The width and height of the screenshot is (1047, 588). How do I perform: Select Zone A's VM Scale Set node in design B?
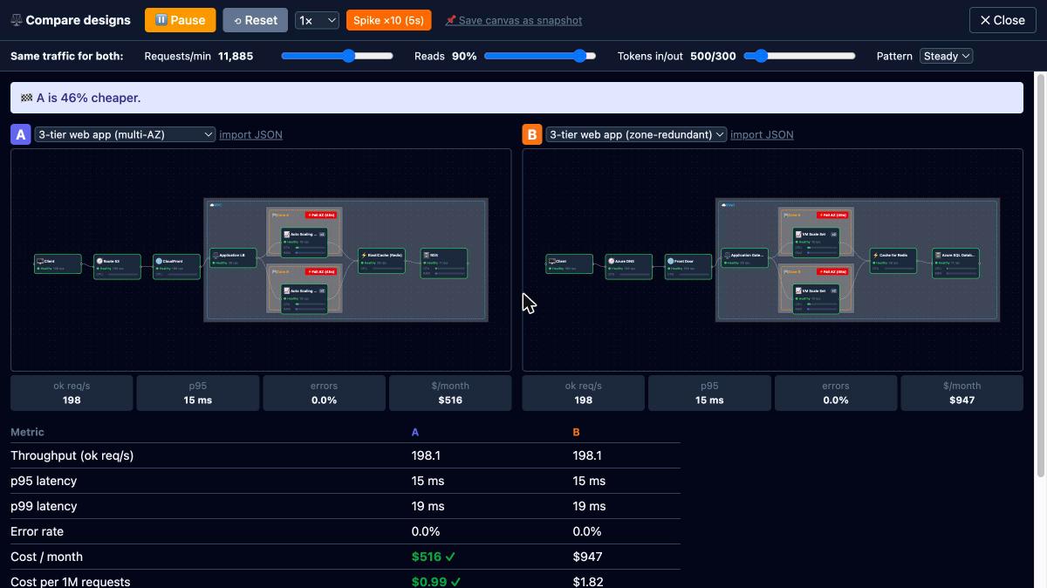pyautogui.click(x=816, y=243)
